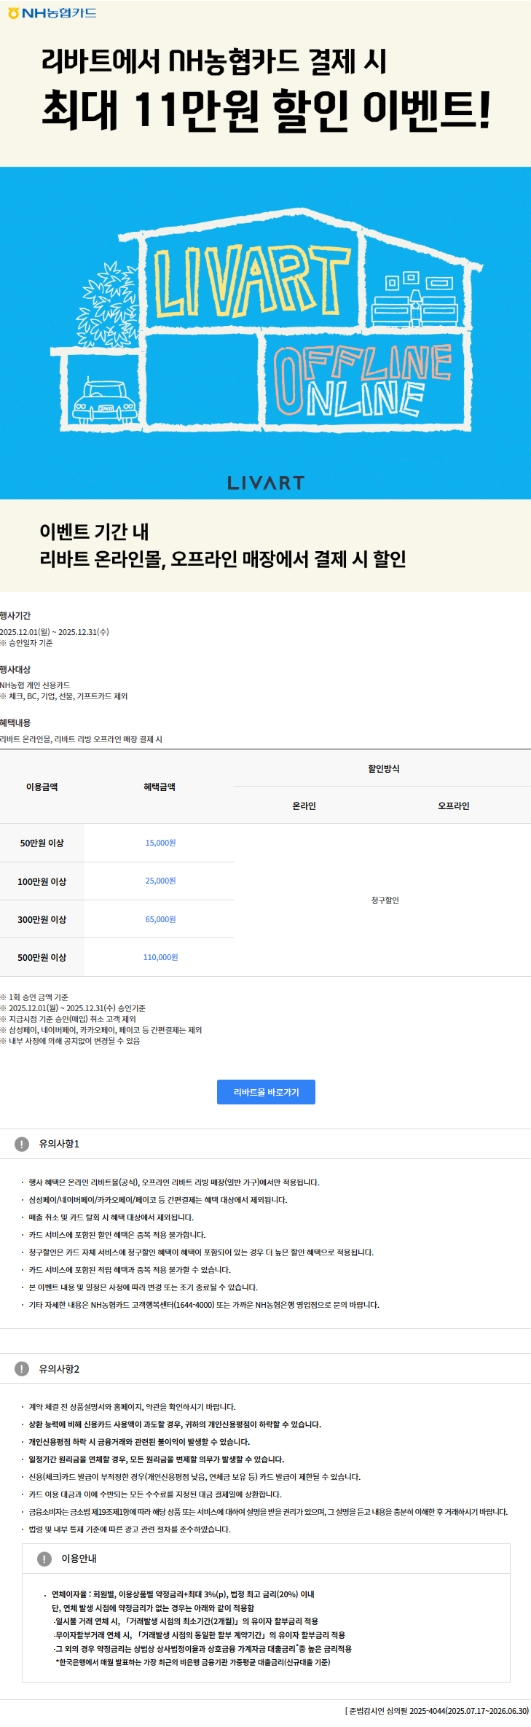Open the 리바트몰 바로가기 button
Screen dimensions: 531x1727
tap(266, 1092)
